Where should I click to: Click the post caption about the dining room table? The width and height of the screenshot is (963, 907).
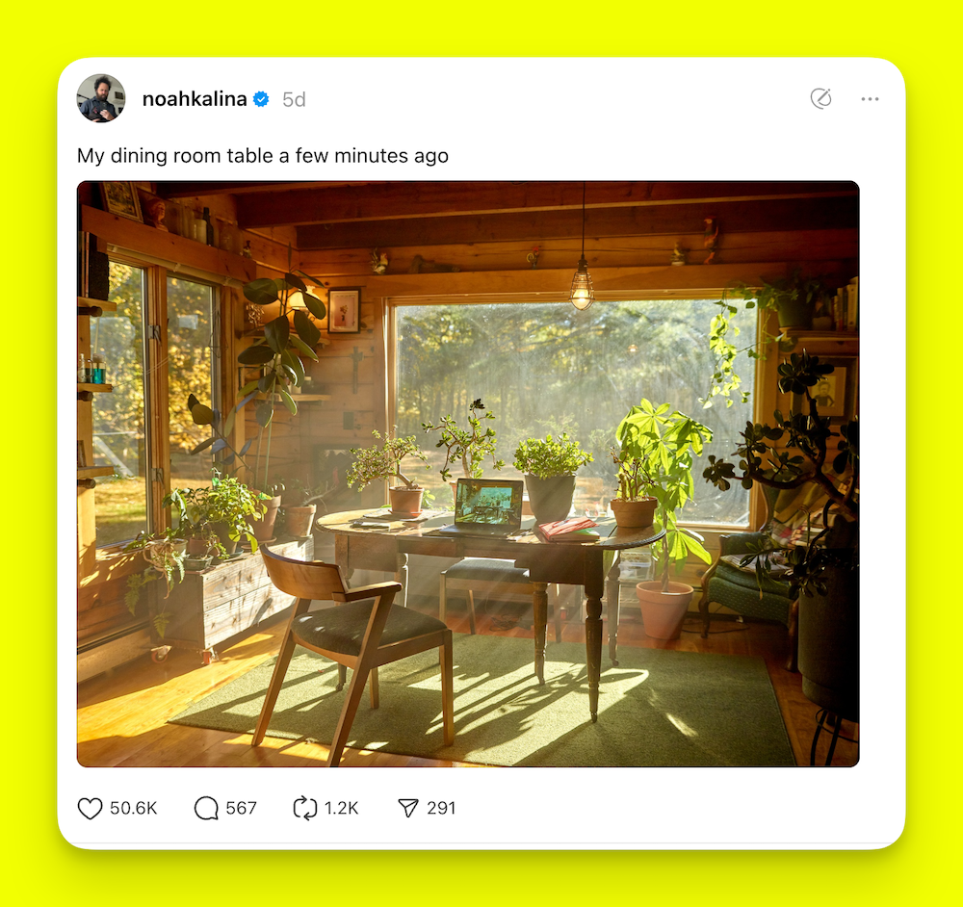coord(263,156)
